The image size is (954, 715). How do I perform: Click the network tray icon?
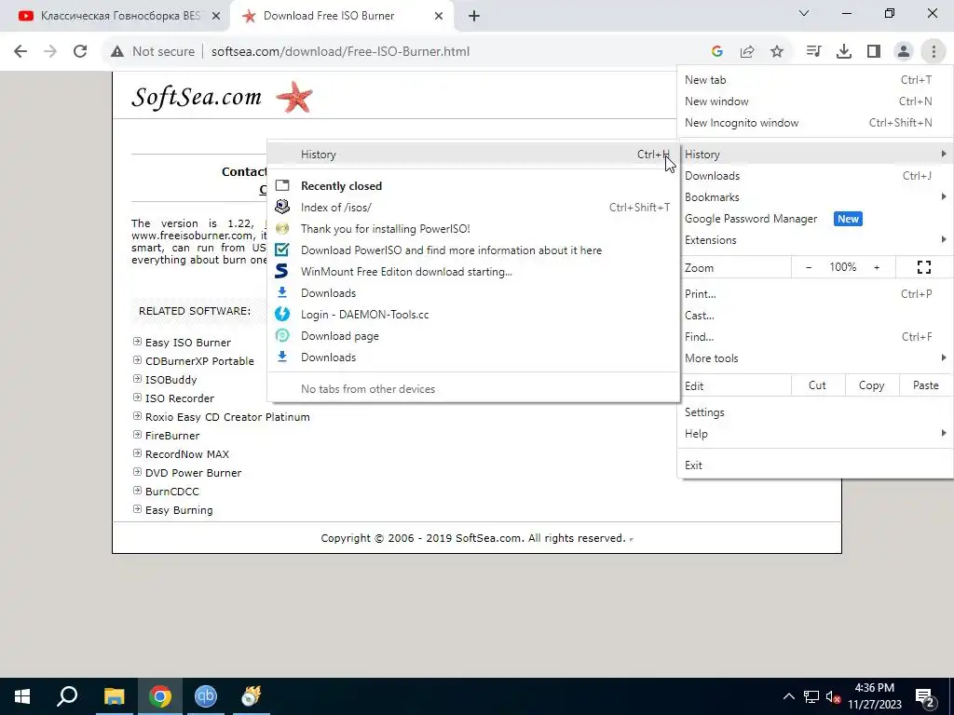(x=811, y=696)
